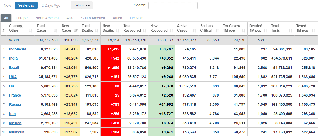Screen dimensions: 318x136
Task: Switch data view to Now
Action: pos(7,5)
